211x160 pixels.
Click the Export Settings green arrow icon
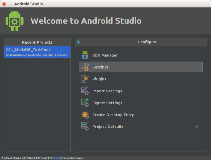[x=85, y=103]
